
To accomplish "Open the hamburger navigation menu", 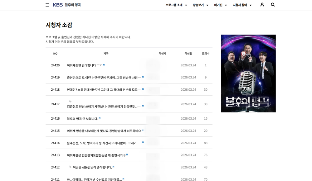I will coord(47,5).
